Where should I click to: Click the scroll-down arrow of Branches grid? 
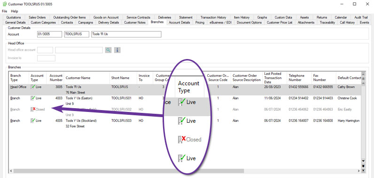point(363,161)
